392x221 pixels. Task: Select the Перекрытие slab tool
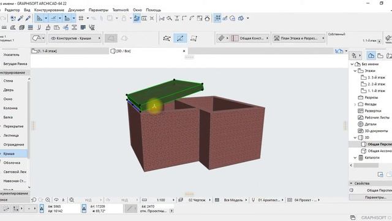tap(13, 126)
